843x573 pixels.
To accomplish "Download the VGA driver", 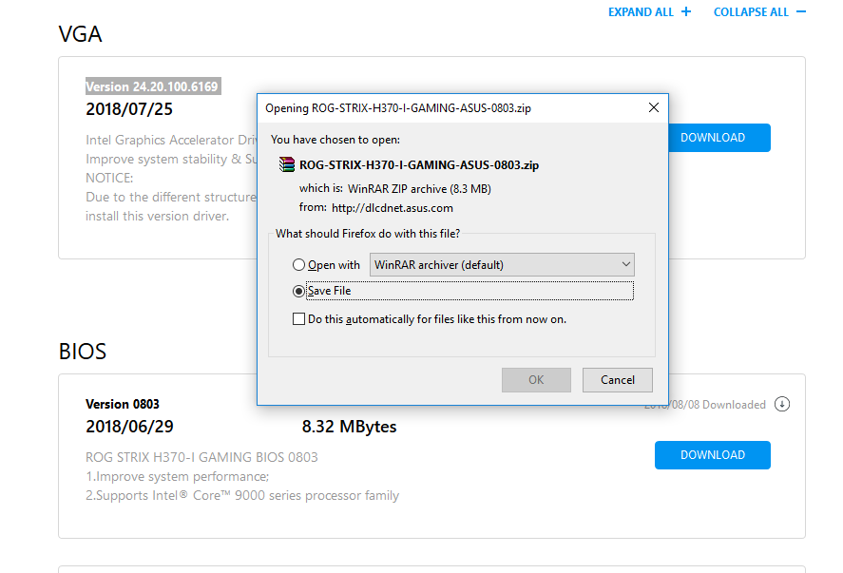I will pyautogui.click(x=712, y=138).
